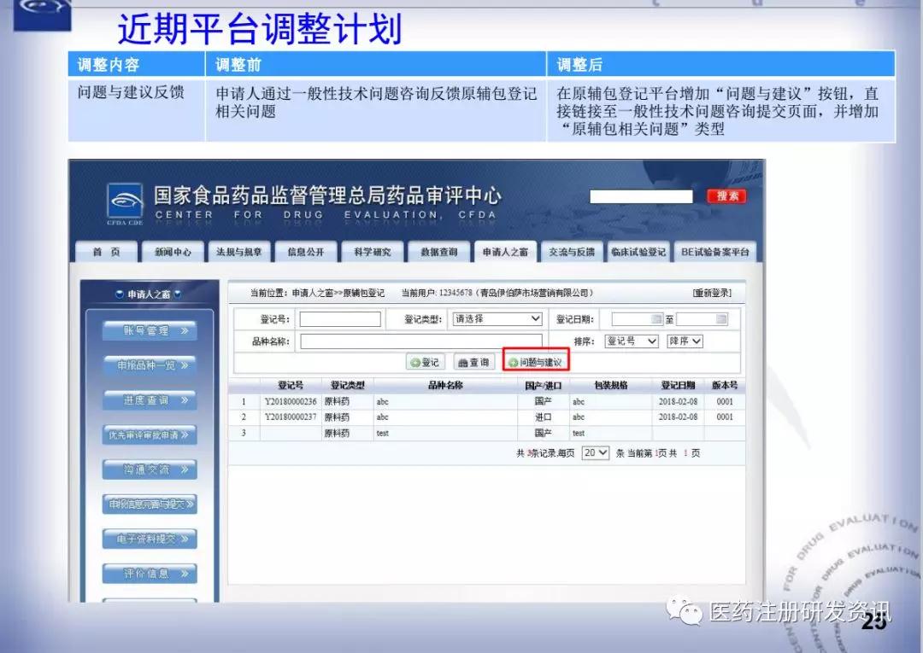Click 原料药 in the Y20180000236 row
Viewport: 923px width, 653px height.
click(x=337, y=401)
